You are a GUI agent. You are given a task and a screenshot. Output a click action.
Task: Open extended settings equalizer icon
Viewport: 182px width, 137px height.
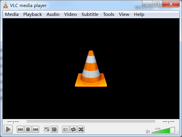tap(54, 129)
